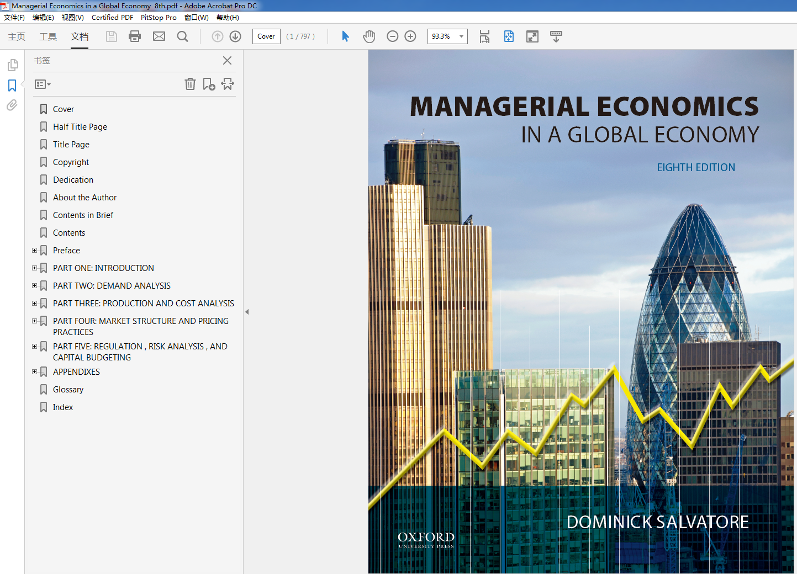
Task: Jump to the Dedication bookmark
Action: coord(73,180)
